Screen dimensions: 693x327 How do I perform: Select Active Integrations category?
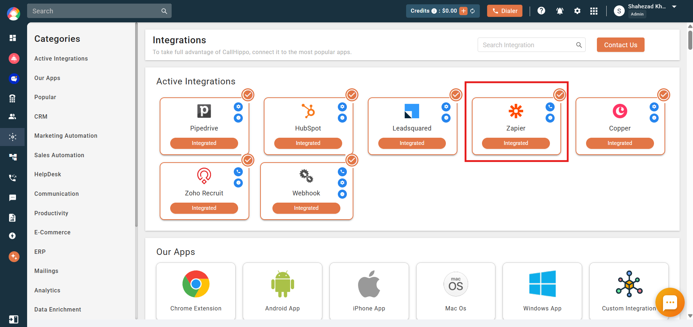pyautogui.click(x=61, y=58)
